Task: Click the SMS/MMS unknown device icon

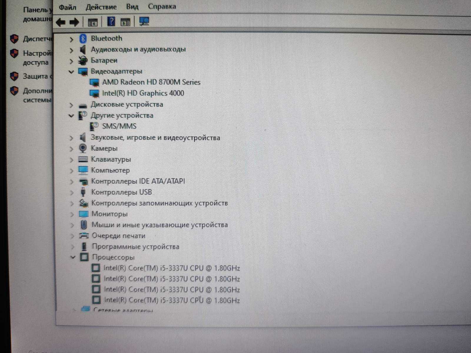Action: pos(94,126)
